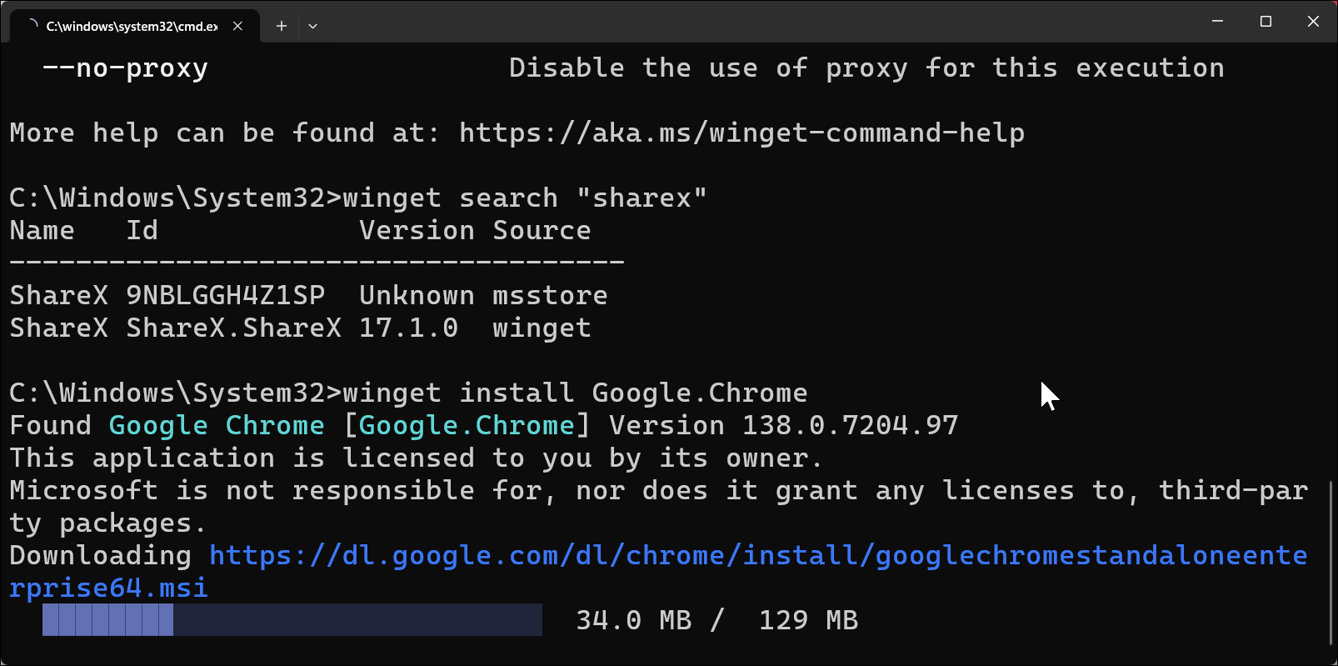Click the cyan Google Chrome package name
The height and width of the screenshot is (666, 1338).
[x=217, y=426]
